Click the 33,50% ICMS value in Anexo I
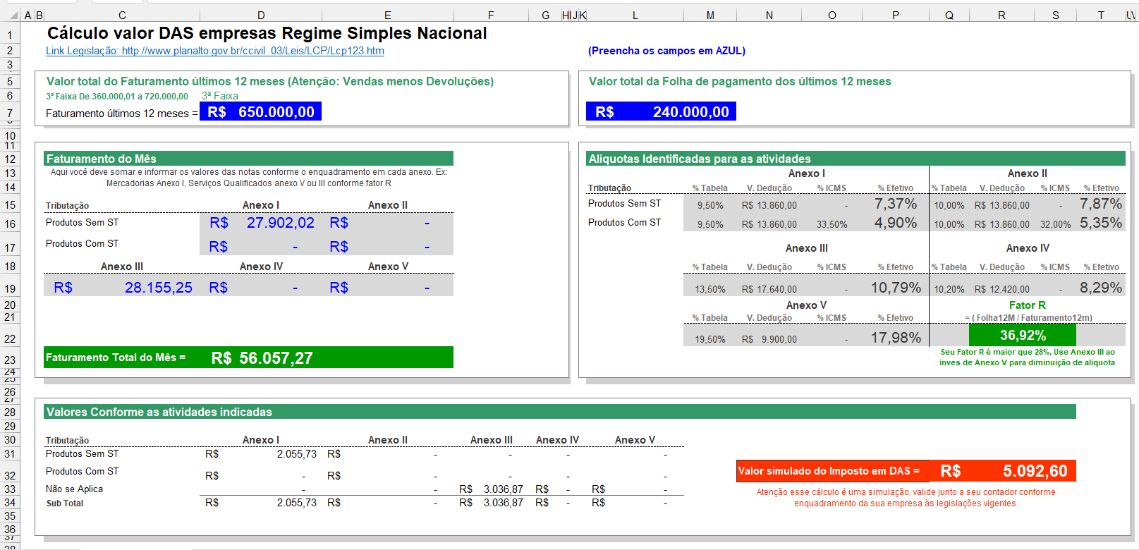Viewport: 1139px width, 550px height. point(832,225)
